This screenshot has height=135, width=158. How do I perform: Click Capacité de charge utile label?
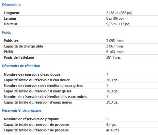pyautogui.click(x=24, y=46)
